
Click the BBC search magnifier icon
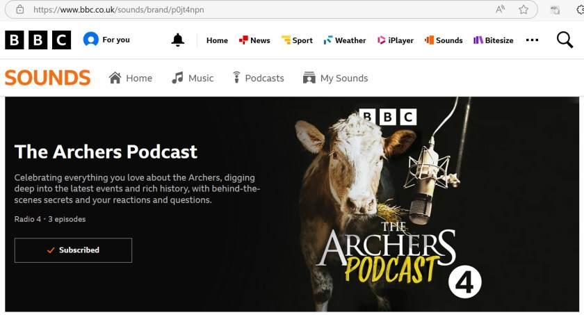tap(565, 40)
